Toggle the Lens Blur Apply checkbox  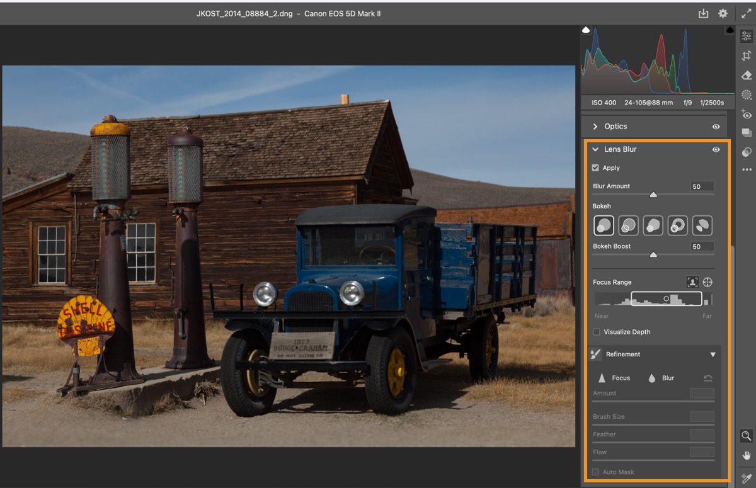coord(595,168)
